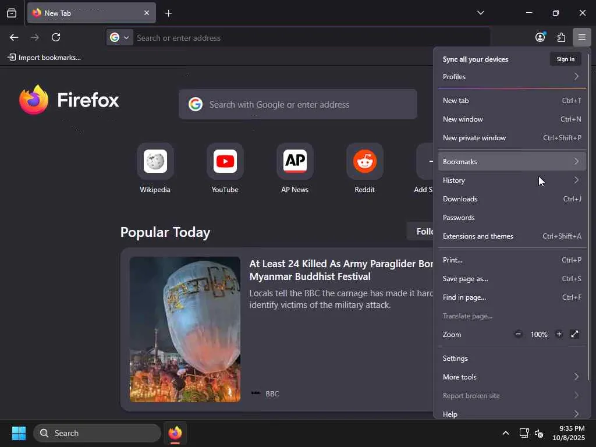Click the Windows taskbar Search box
596x447 pixels.
click(97, 433)
